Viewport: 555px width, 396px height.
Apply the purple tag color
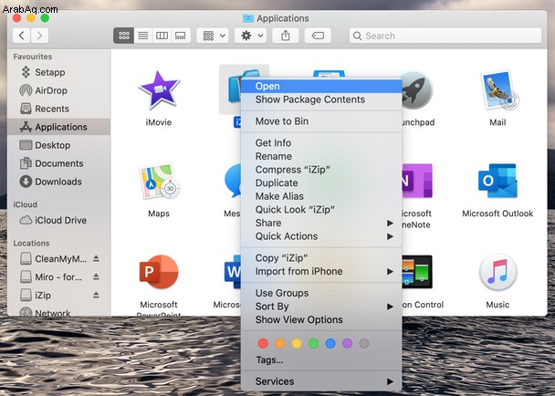pos(347,343)
